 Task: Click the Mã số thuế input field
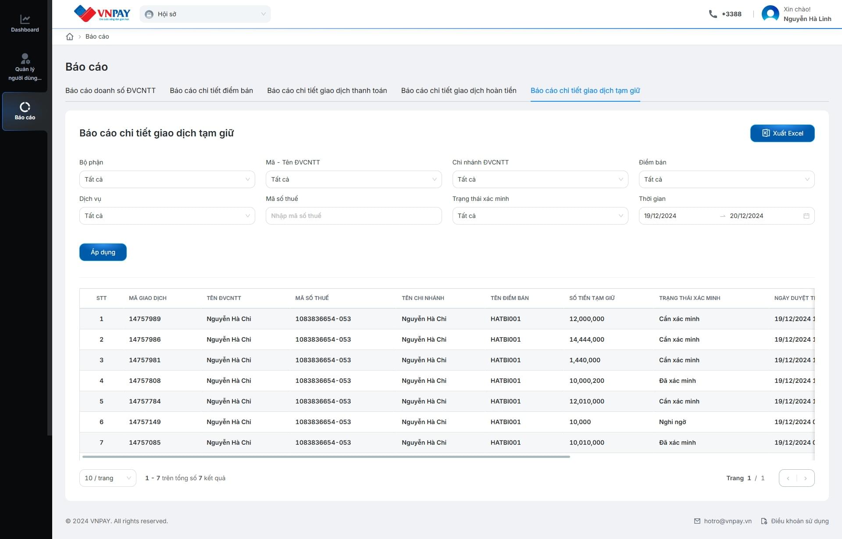click(x=353, y=216)
